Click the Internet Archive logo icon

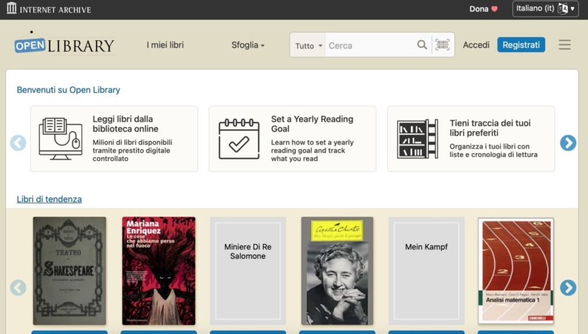tap(11, 9)
